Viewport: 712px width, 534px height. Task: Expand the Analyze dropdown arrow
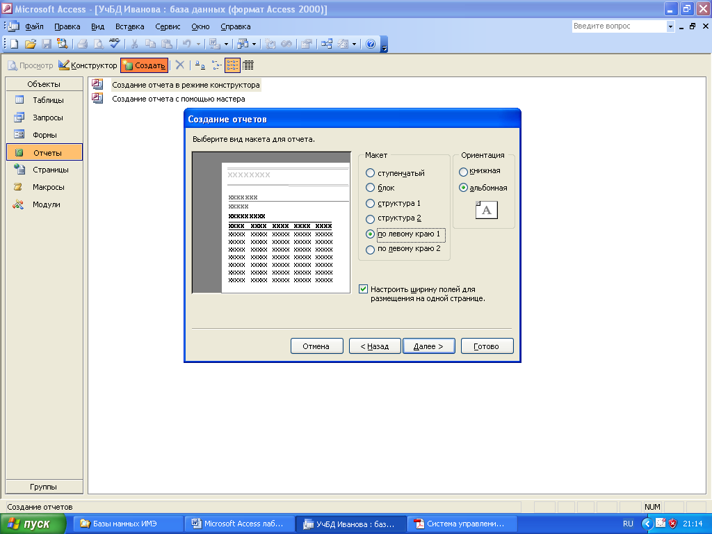click(254, 44)
